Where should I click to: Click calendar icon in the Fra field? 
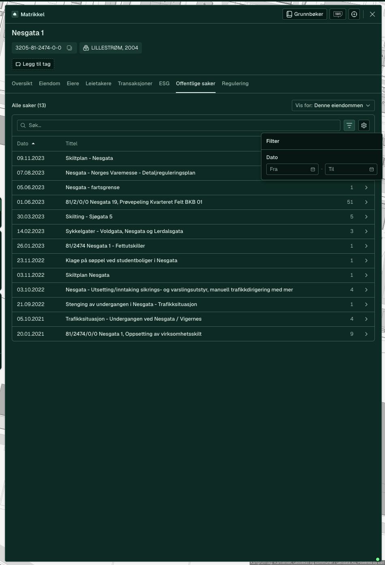pyautogui.click(x=313, y=169)
